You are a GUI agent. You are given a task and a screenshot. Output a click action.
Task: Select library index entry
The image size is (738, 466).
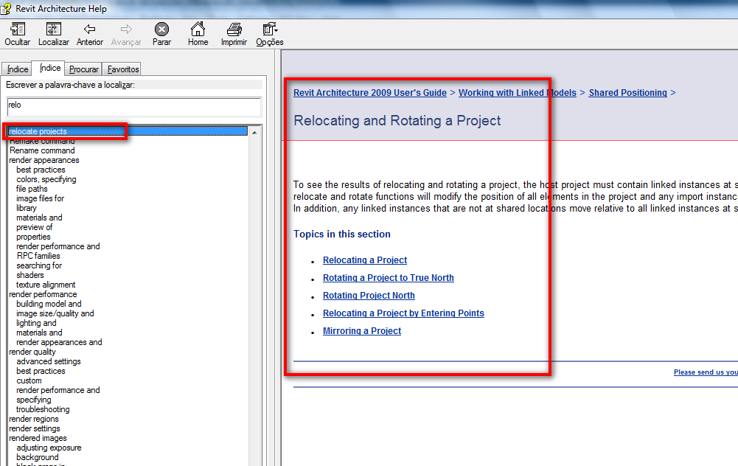tap(27, 208)
